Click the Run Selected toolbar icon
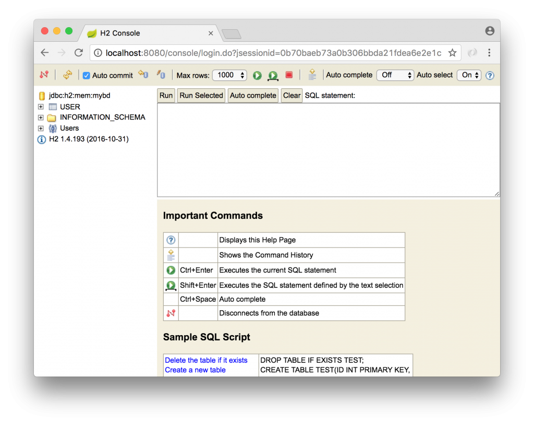The height and width of the screenshot is (425, 534). tap(273, 75)
